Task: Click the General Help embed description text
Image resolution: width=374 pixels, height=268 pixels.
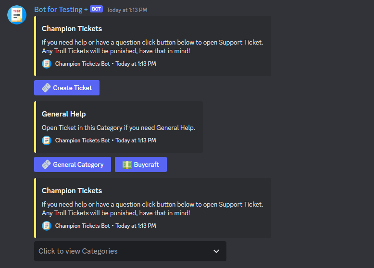Action: tap(118, 128)
